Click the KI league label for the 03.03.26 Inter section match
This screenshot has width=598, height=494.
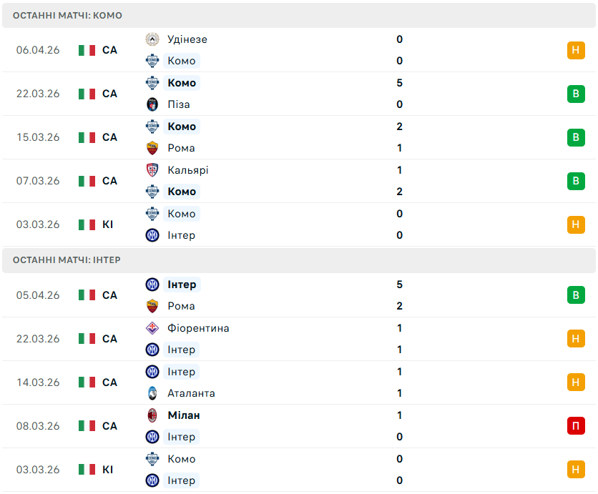[x=107, y=470]
